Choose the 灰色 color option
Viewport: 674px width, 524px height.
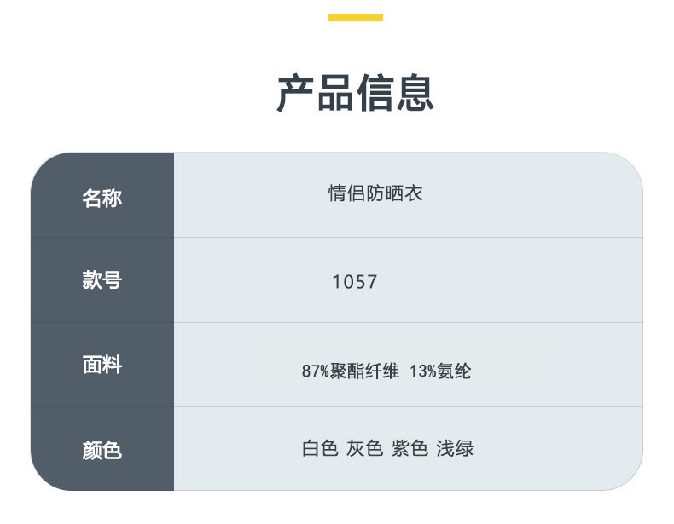[x=364, y=448]
